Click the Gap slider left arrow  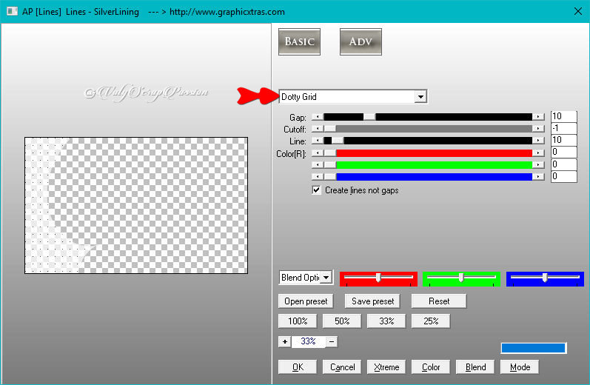317,117
